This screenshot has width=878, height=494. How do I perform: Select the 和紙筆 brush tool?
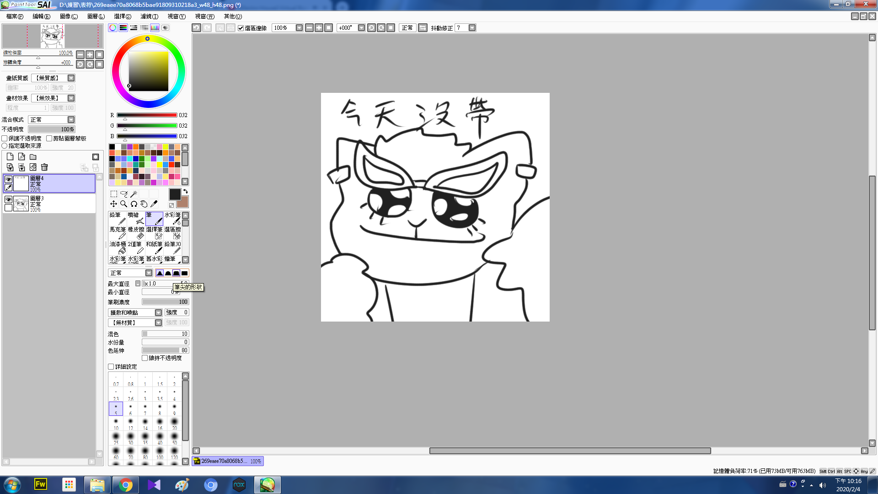pyautogui.click(x=154, y=247)
